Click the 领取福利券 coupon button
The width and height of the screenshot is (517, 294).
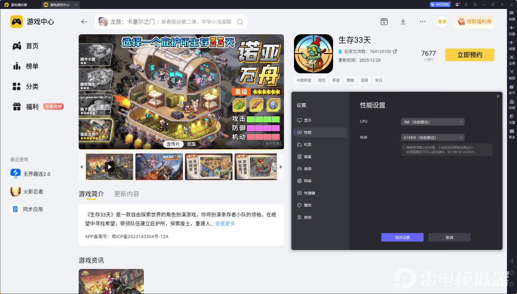pyautogui.click(x=475, y=22)
